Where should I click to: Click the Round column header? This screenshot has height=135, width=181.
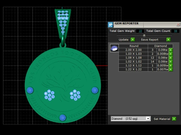click(x=133, y=46)
